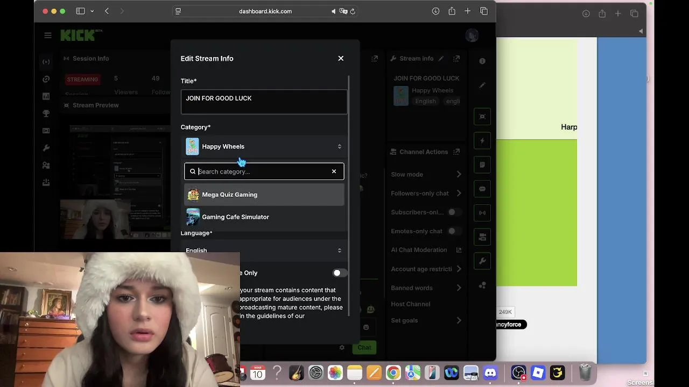The image size is (689, 387).
Task: Open Roblox from the Dock
Action: [x=538, y=372]
